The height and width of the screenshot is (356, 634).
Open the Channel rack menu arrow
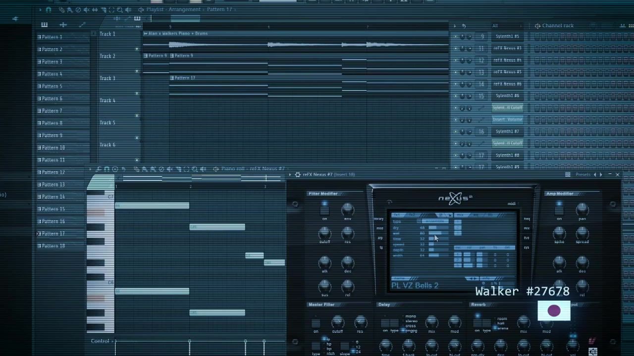coord(455,26)
